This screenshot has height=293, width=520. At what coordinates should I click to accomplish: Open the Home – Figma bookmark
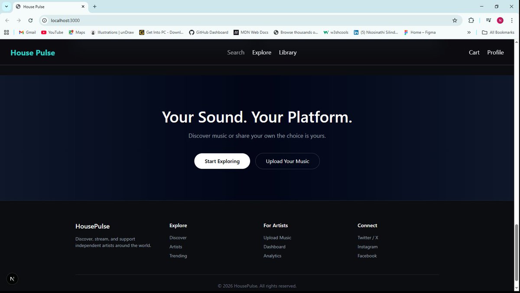coord(419,32)
